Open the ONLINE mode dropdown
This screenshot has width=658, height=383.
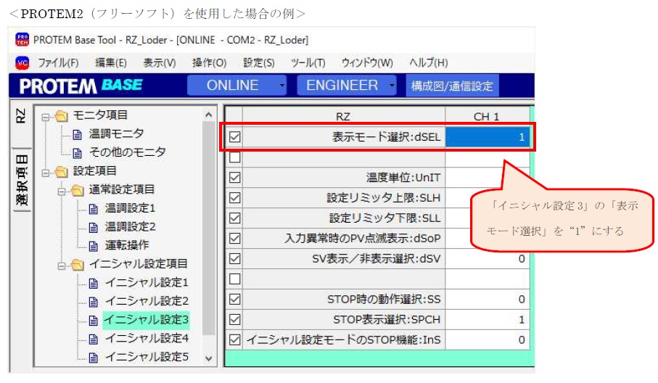pos(237,85)
